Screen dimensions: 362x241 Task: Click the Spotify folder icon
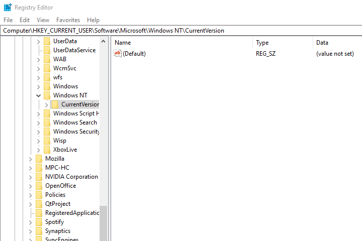(x=39, y=222)
